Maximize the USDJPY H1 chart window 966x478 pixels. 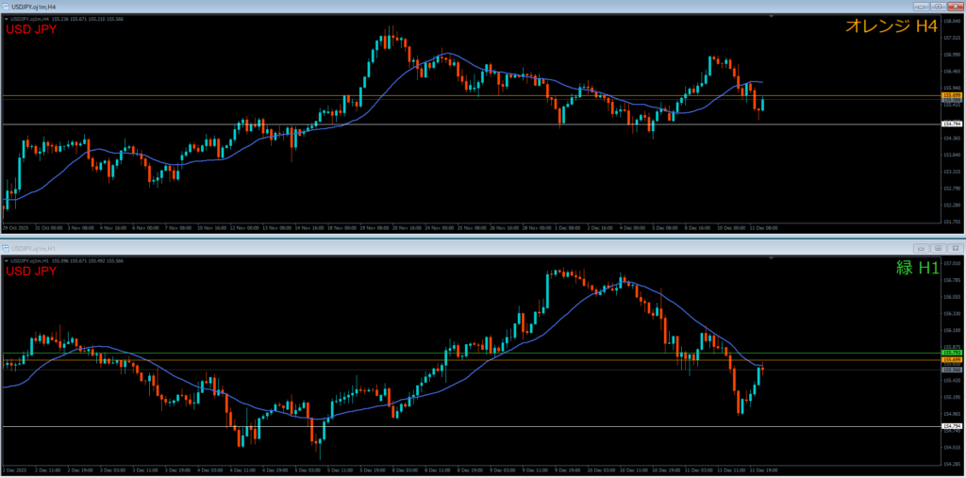coord(938,248)
